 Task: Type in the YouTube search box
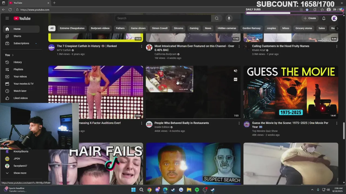tap(163, 18)
